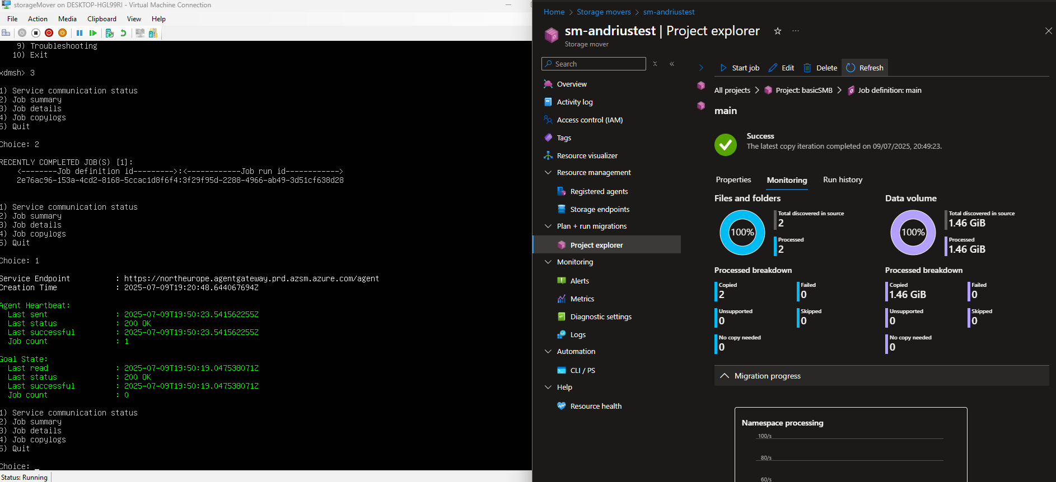Collapse the sidebar menu with double chevron
Screen dimensions: 1056x482
point(672,64)
